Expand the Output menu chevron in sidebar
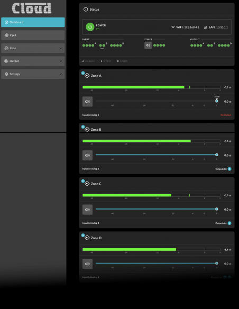 click(61, 61)
